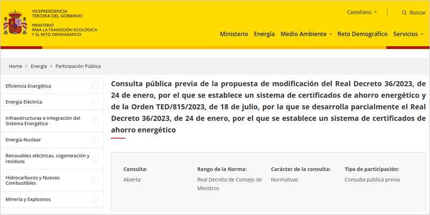Click circle icon beside Minería y Explosivos

[95, 199]
